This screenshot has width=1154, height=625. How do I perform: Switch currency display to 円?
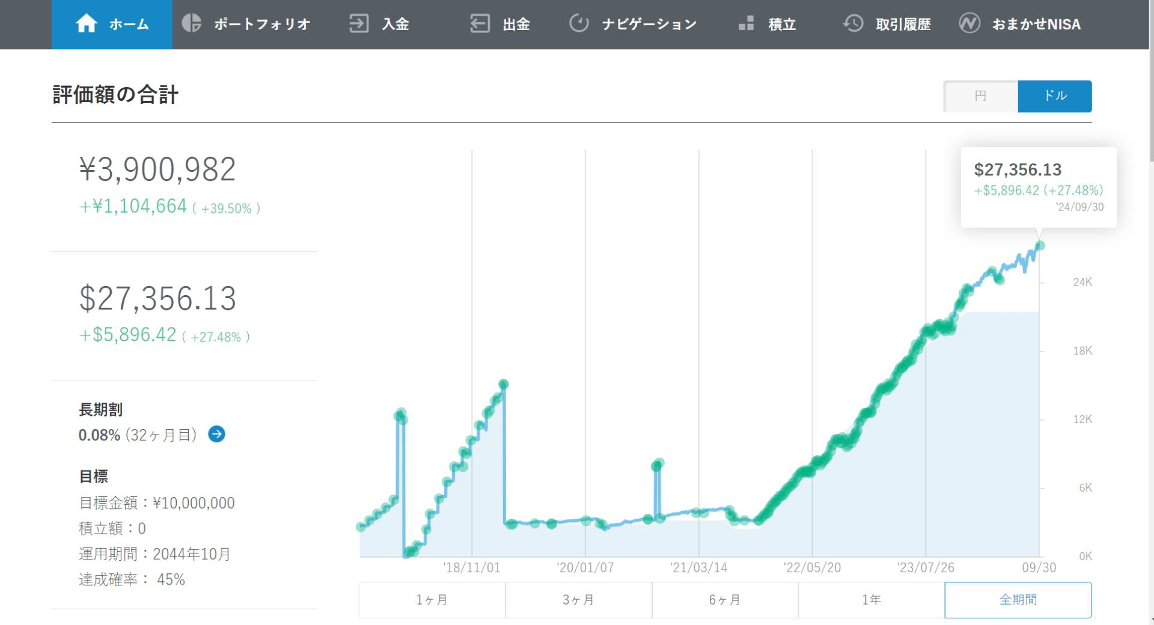coord(980,96)
